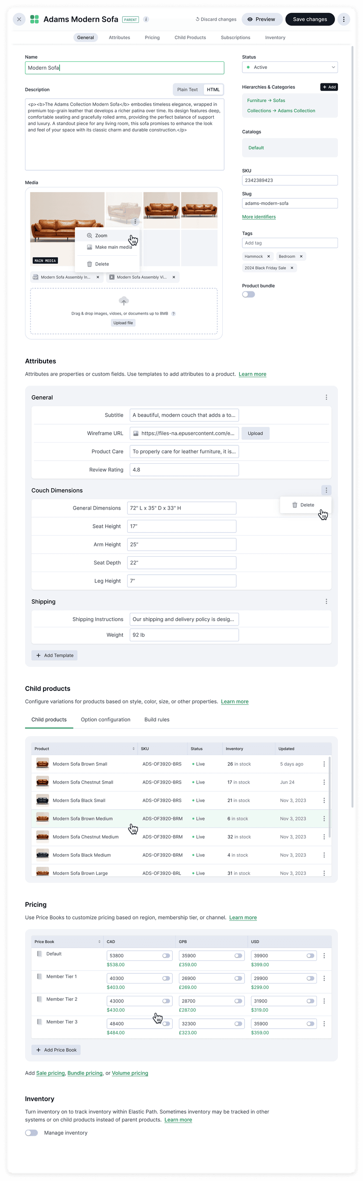The height and width of the screenshot is (1181, 363).
Task: Click Delete in Couch Dimensions popup
Action: click(306, 505)
